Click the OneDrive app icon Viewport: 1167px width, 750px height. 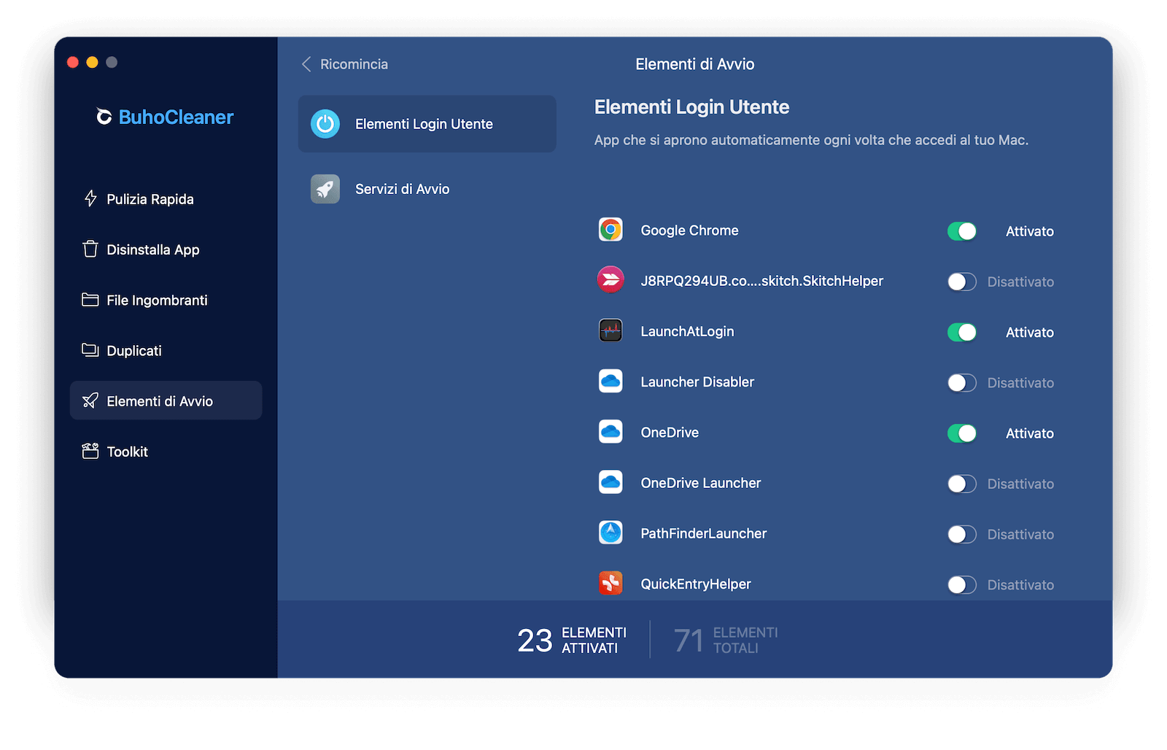tap(610, 432)
